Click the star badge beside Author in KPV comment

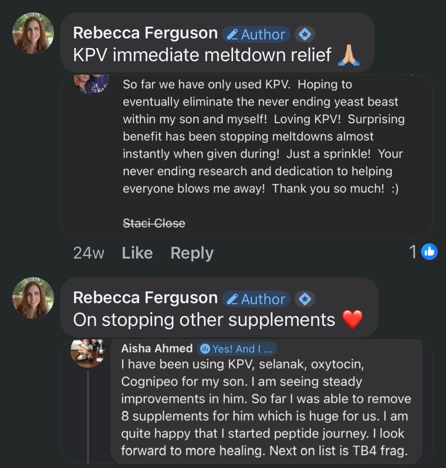(305, 34)
